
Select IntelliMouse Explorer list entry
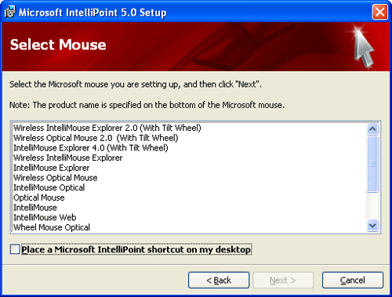52,168
